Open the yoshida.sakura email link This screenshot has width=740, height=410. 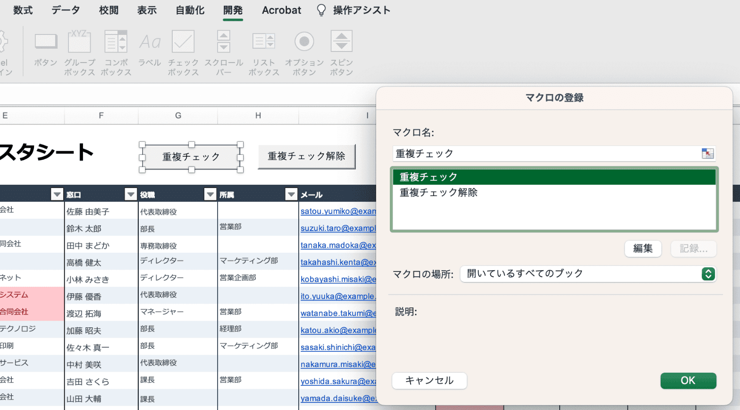point(338,381)
